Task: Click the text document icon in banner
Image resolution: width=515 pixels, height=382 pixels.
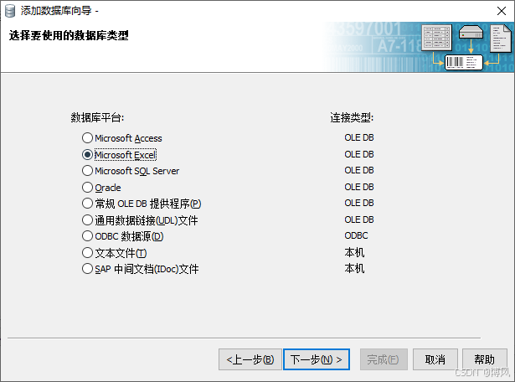Action: 501,39
